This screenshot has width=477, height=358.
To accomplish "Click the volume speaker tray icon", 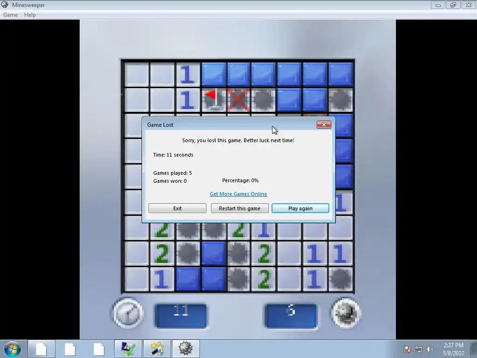I will [429, 349].
